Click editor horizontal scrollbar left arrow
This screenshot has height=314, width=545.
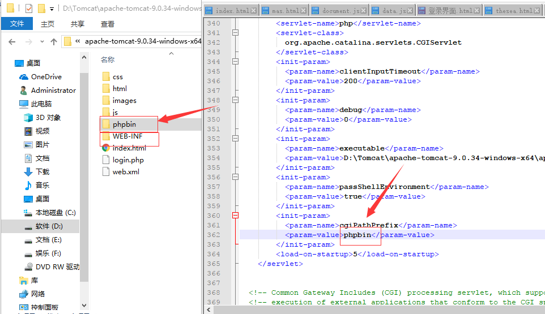pyautogui.click(x=208, y=309)
